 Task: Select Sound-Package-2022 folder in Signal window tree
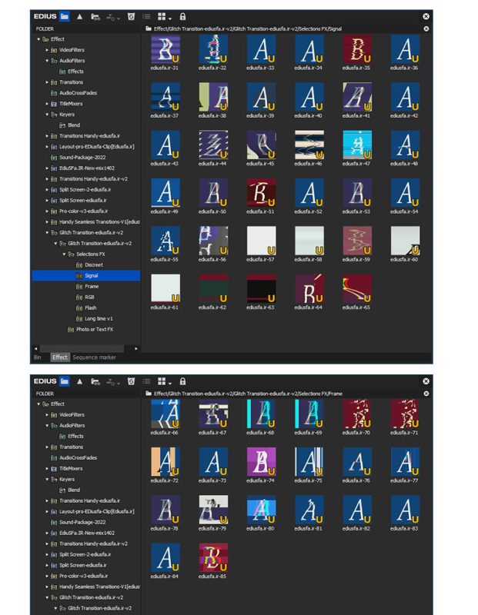[x=82, y=158]
